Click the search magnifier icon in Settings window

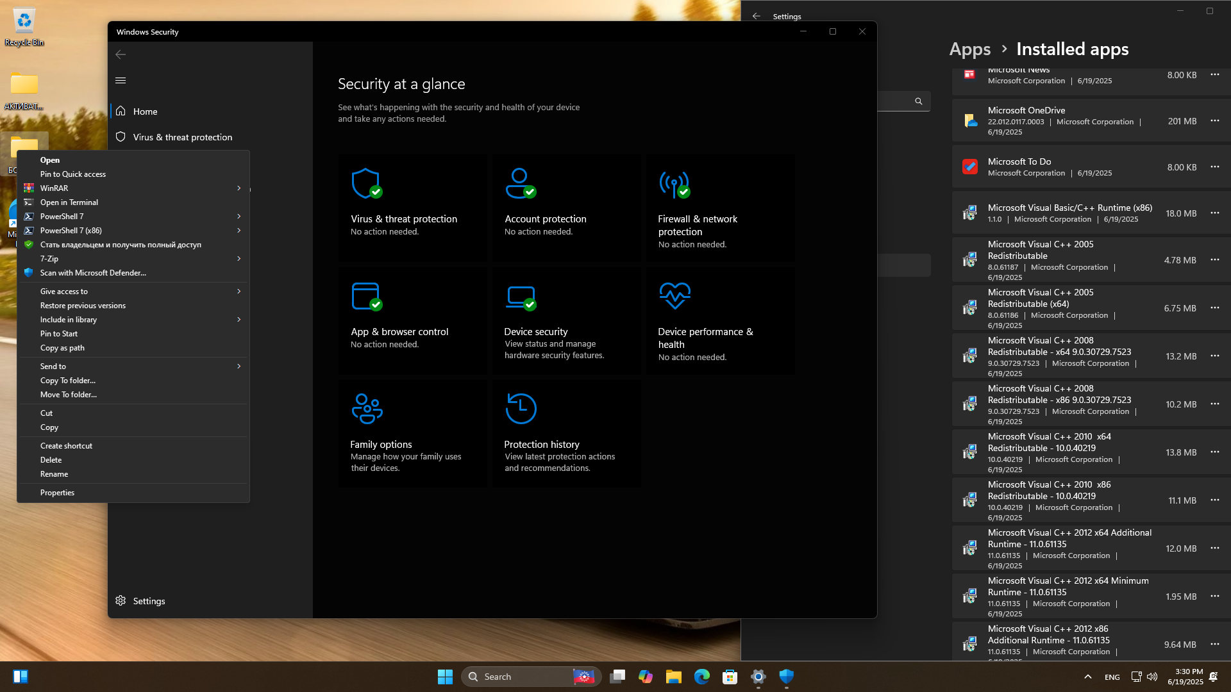[x=919, y=101]
